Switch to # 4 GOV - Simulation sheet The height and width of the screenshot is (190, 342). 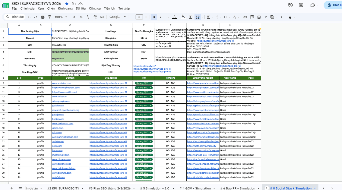195,188
